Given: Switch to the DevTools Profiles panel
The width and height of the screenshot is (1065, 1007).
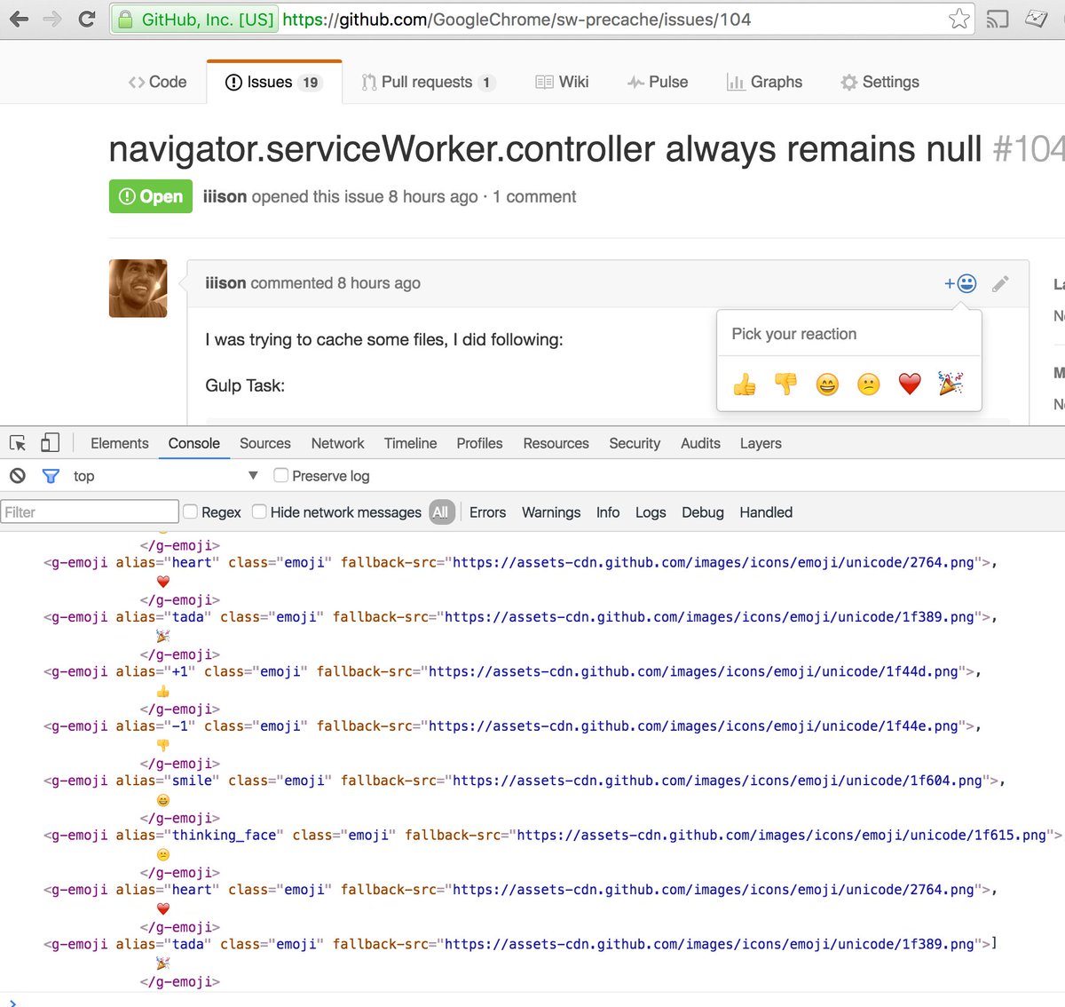Looking at the screenshot, I should (479, 443).
